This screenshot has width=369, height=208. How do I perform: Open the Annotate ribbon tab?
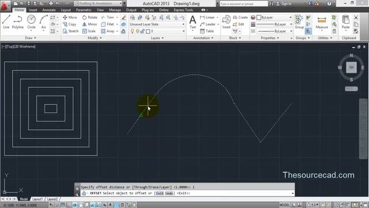(x=48, y=10)
